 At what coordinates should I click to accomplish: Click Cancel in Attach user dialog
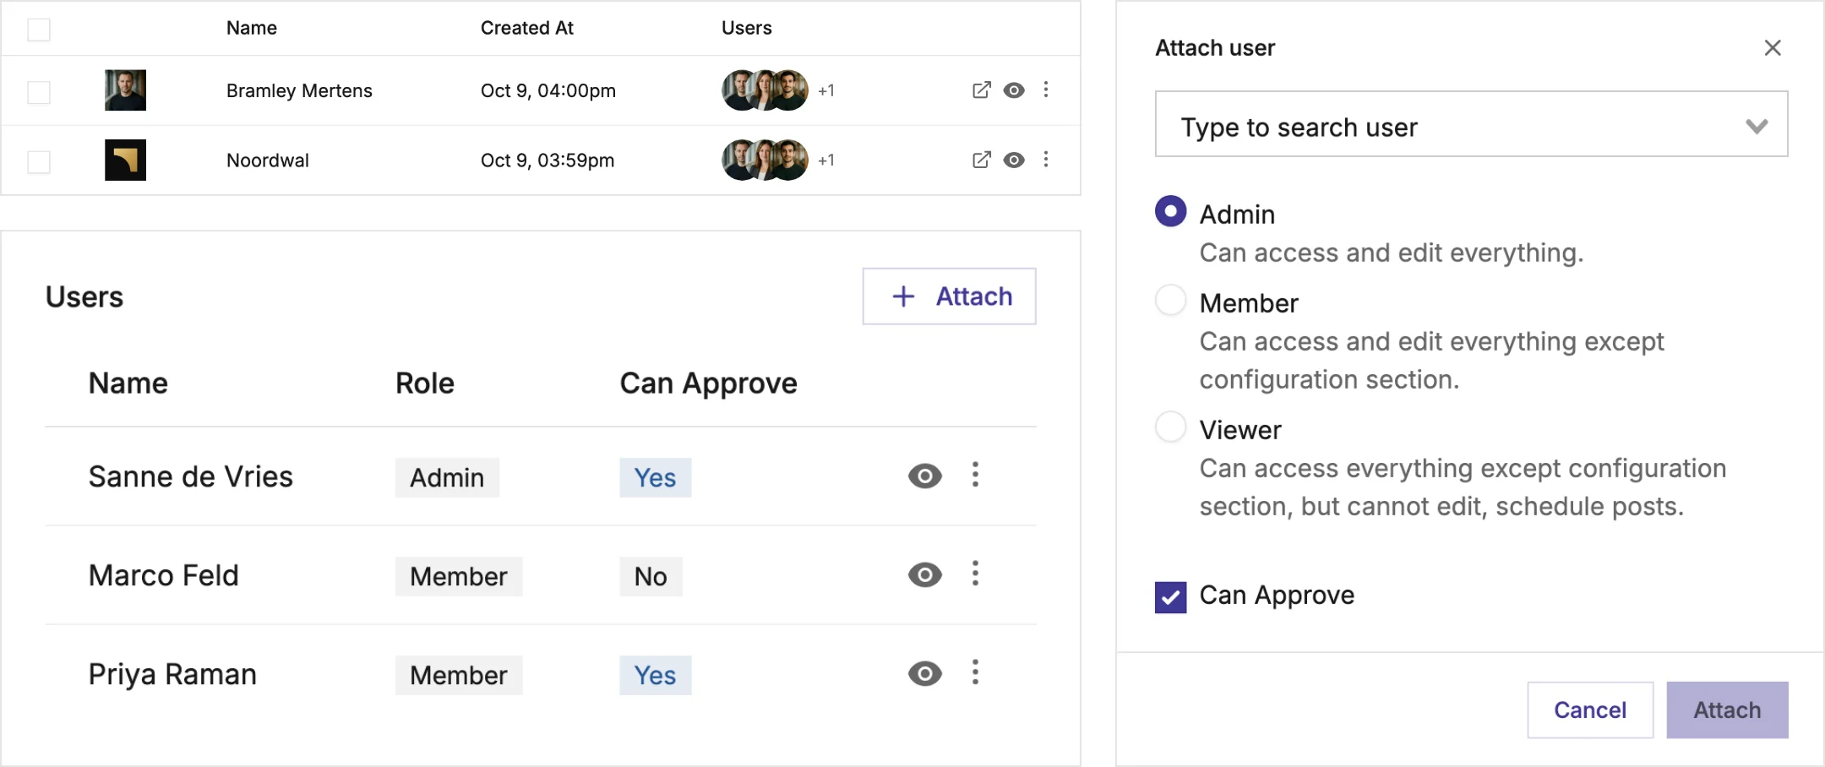1589,710
